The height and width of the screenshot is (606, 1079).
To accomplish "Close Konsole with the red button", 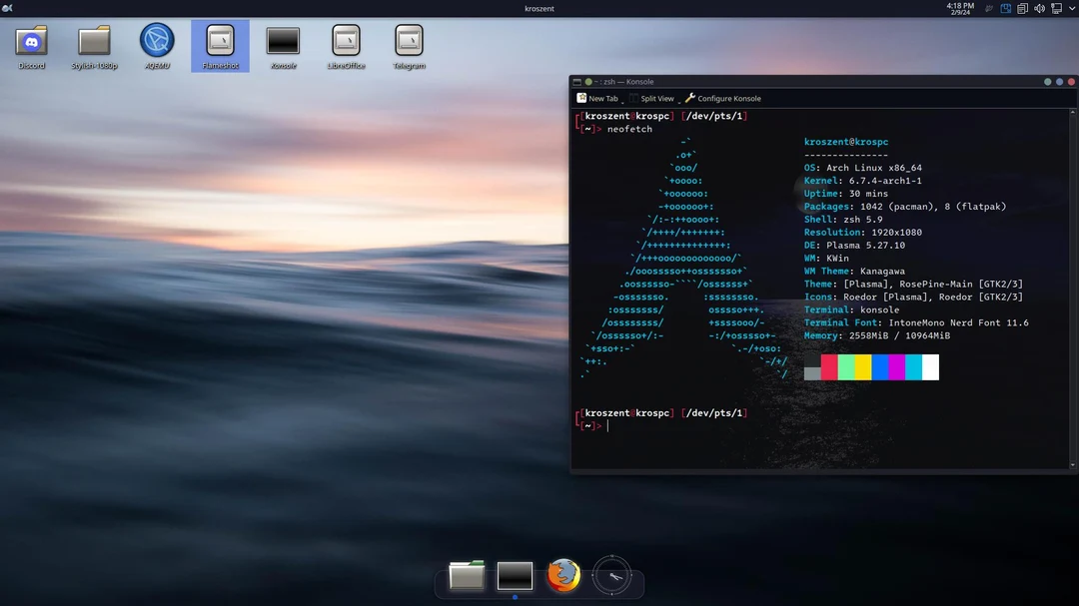I will [x=1071, y=82].
